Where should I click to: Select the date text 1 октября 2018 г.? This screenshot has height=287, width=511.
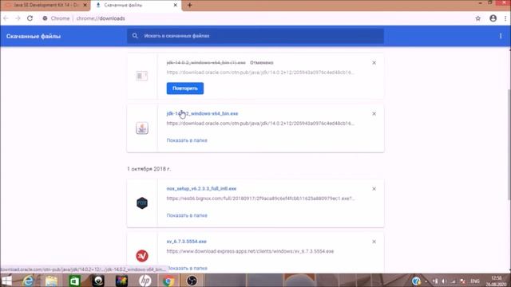click(x=149, y=169)
